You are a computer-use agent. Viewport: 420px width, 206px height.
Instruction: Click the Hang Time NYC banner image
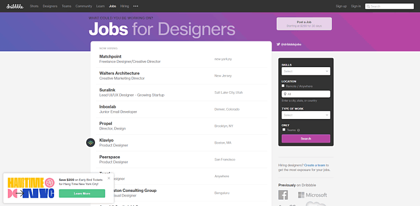pyautogui.click(x=31, y=188)
